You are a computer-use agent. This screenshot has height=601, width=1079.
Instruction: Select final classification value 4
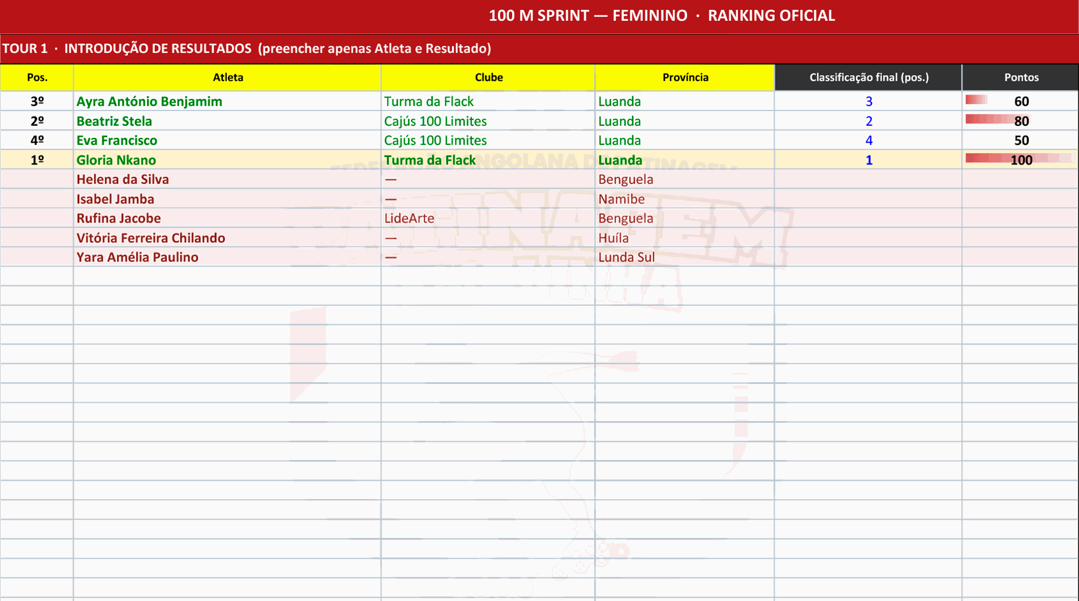coord(869,140)
